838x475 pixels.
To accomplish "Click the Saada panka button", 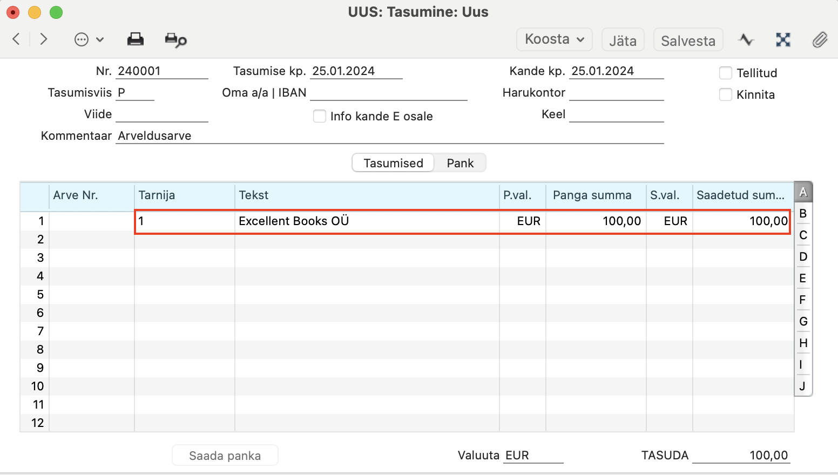I will point(225,456).
